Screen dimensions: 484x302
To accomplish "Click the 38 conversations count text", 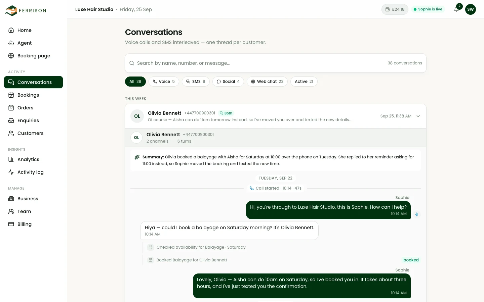I will point(405,63).
